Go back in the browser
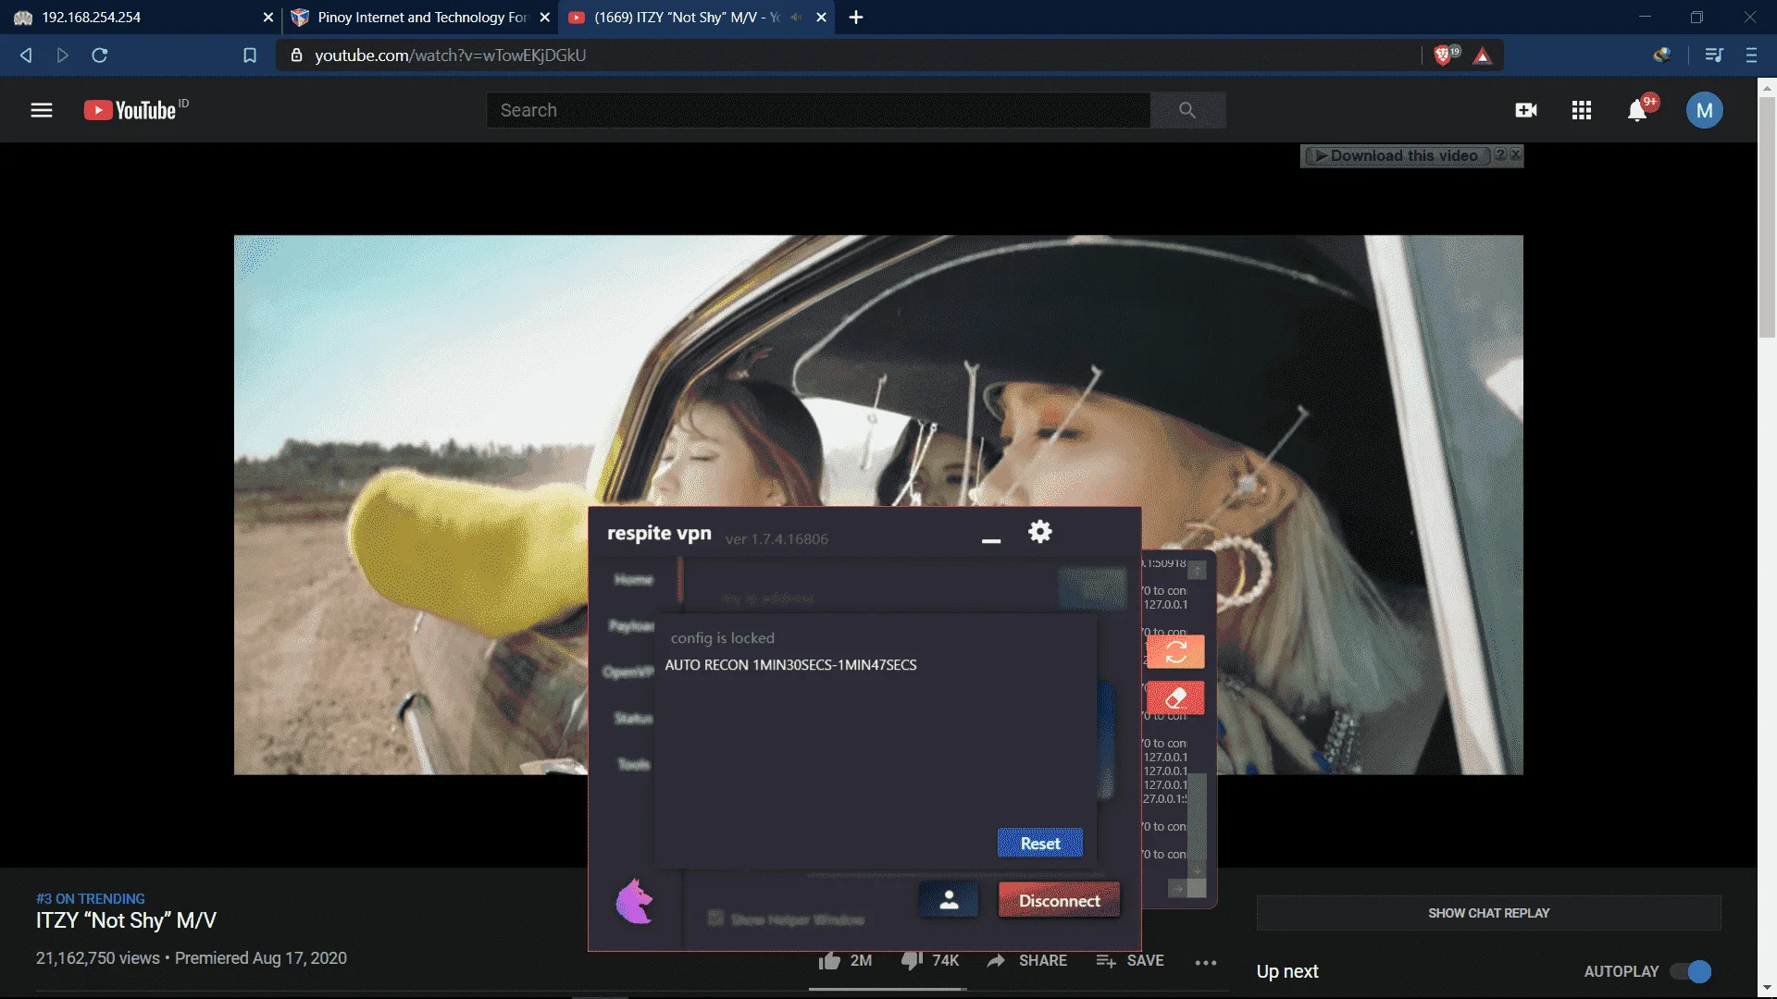Screen dimensions: 1777x999 point(26,55)
